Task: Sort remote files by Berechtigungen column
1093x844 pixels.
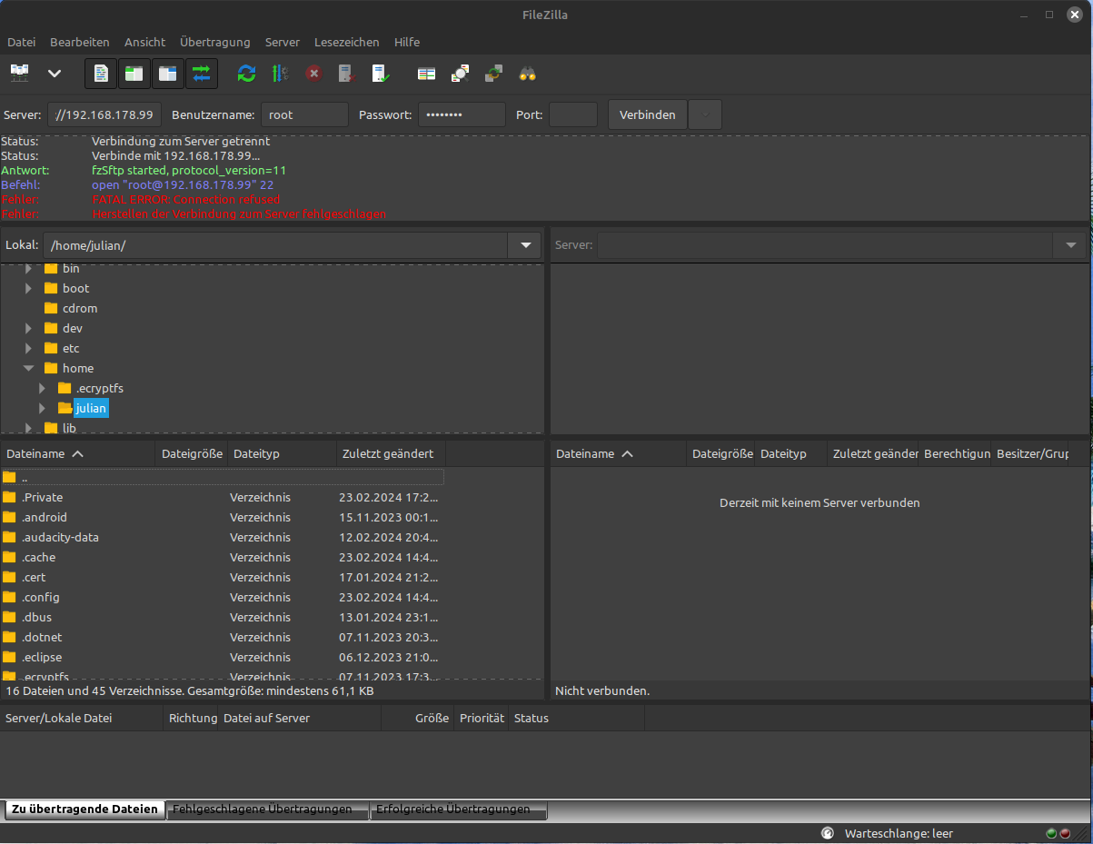Action: click(957, 453)
